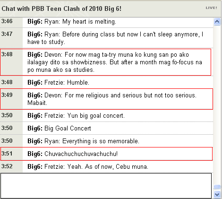222x199 pixels.
Task: Click inside the empty message input box
Action: click(x=106, y=186)
